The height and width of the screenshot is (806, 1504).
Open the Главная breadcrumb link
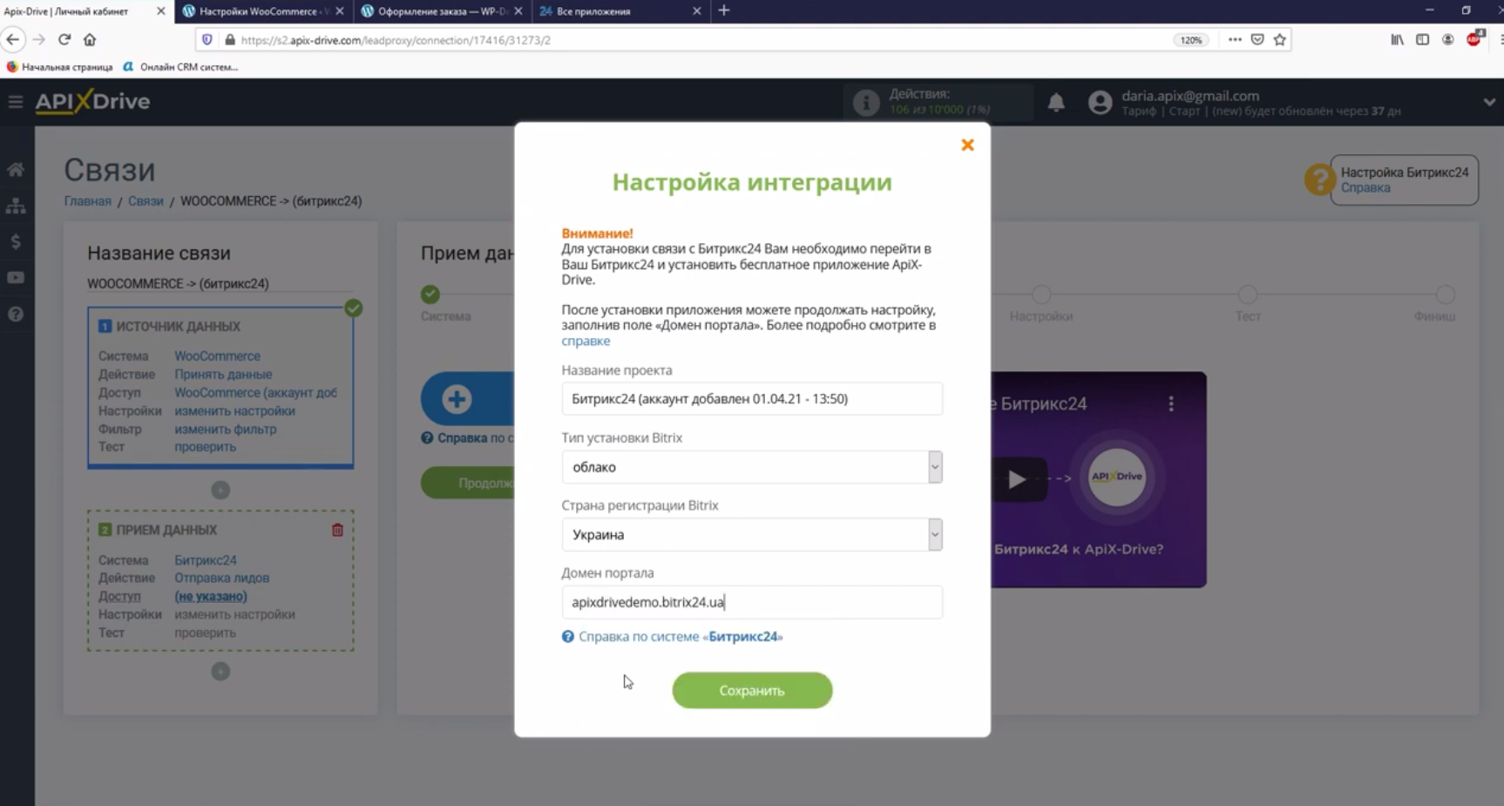click(87, 201)
